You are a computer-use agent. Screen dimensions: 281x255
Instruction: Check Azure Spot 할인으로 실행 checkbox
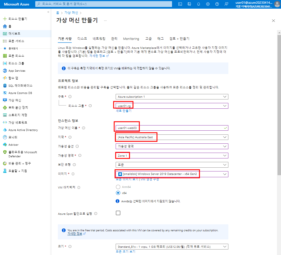[118, 213]
